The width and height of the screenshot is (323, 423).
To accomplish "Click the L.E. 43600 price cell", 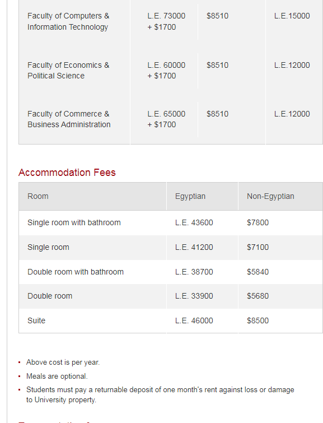I will (194, 222).
